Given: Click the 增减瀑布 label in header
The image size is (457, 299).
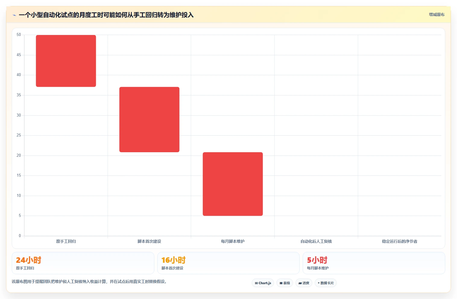Looking at the screenshot, I should point(437,14).
